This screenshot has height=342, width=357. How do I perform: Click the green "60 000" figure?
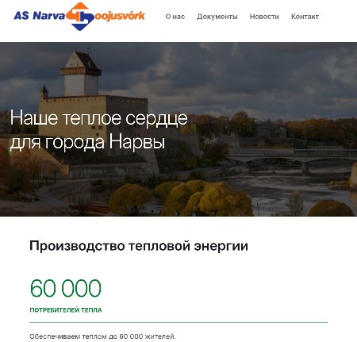66,288
